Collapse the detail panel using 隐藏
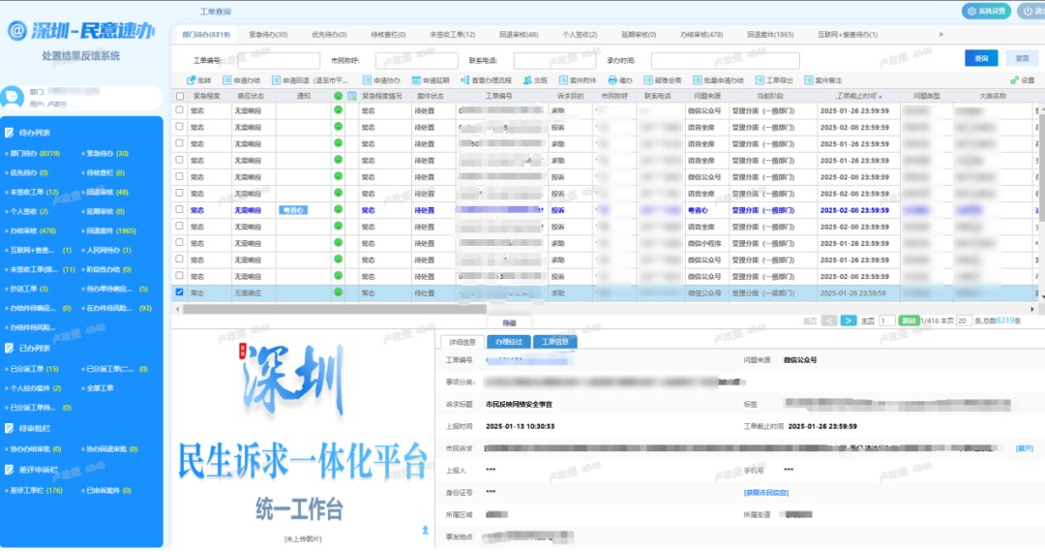This screenshot has height=552, width=1045. coord(509,322)
